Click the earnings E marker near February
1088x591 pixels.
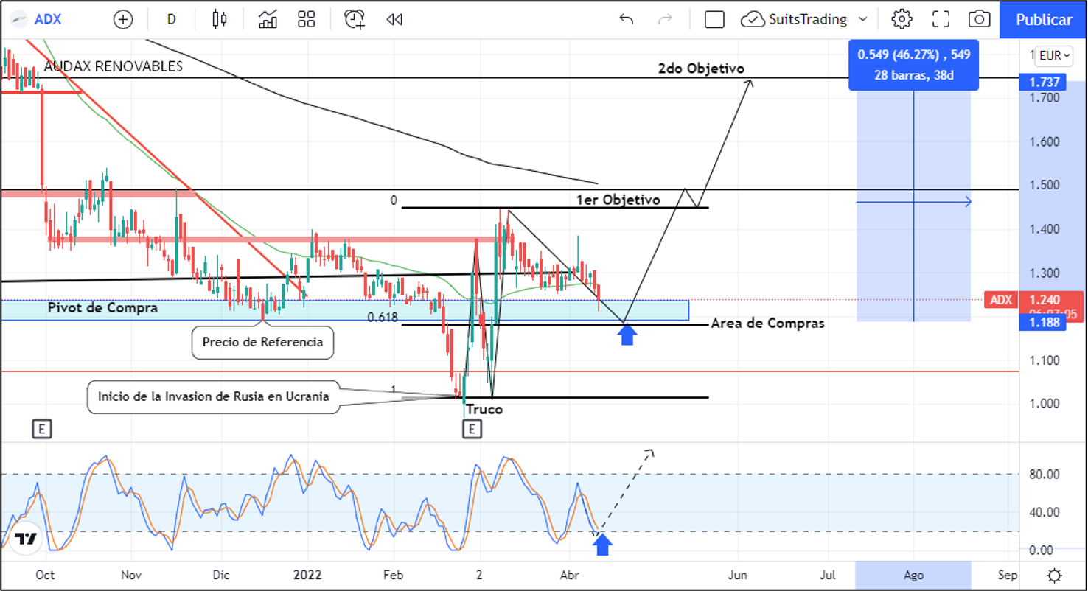(x=472, y=429)
